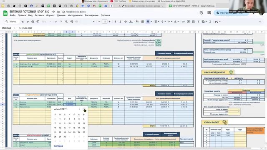This screenshot has width=267, height=150.
Task: Click the redo arrow in the toolbar
Action: (x=28, y=22)
